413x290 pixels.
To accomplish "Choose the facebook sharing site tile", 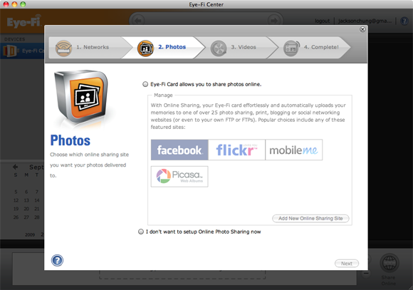I will coord(179,150).
